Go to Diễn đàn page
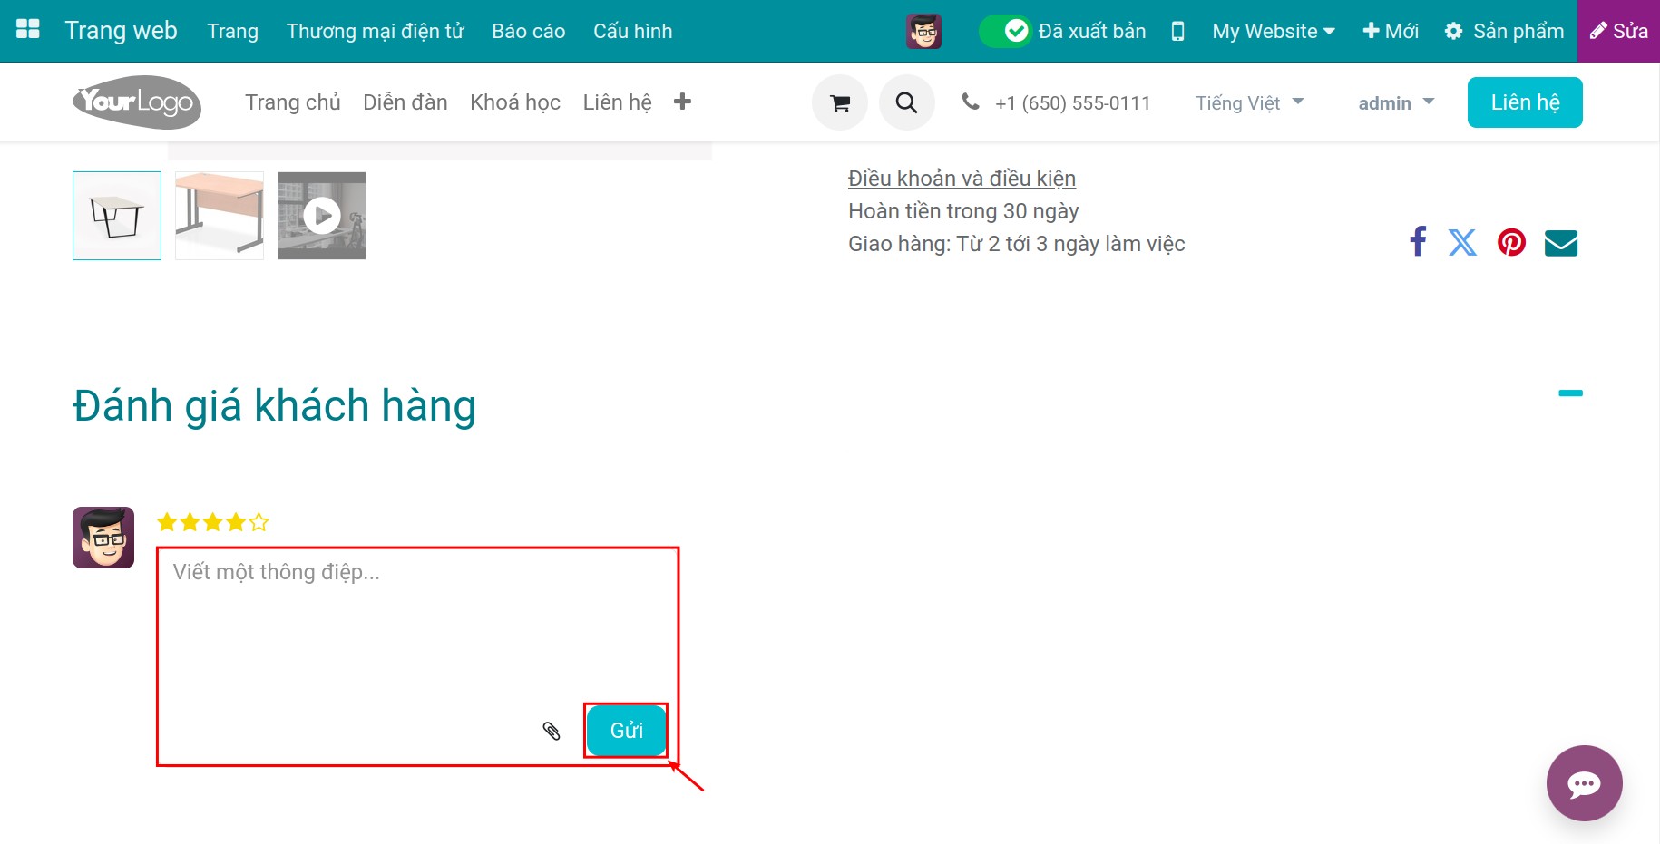The height and width of the screenshot is (844, 1660). point(405,102)
